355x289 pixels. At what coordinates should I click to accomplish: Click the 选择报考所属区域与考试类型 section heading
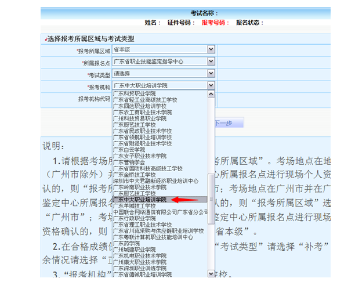tap(91, 39)
